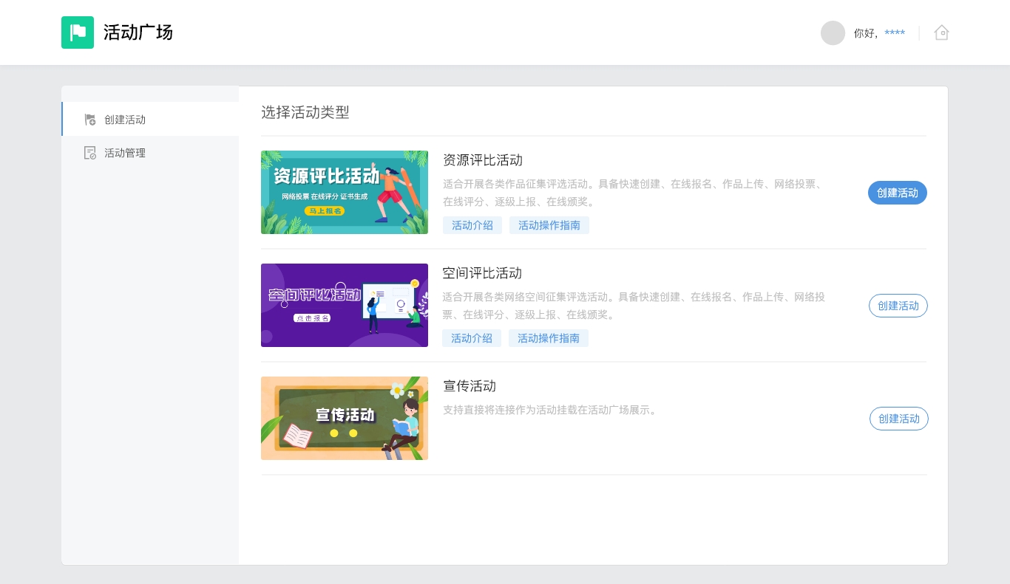Image resolution: width=1010 pixels, height=584 pixels.
Task: Click the 创建活动 sidebar flag icon
Action: tap(90, 120)
